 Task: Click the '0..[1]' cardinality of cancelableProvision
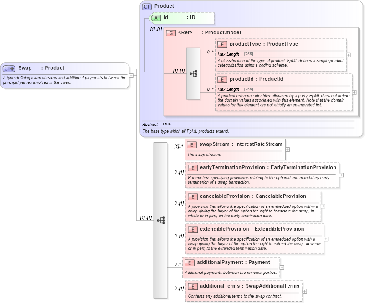pos(179,203)
